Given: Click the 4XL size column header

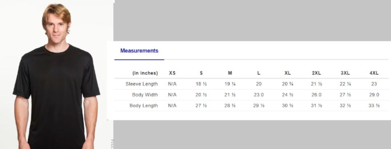Looking at the screenshot, I should [x=374, y=73].
